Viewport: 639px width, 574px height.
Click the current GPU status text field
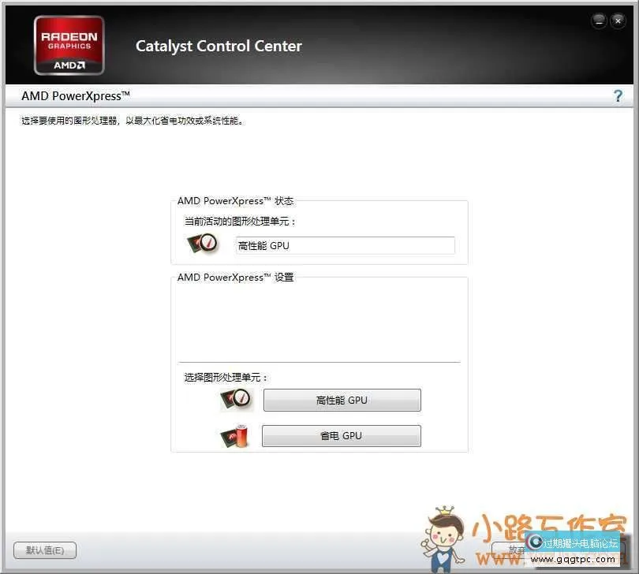345,245
